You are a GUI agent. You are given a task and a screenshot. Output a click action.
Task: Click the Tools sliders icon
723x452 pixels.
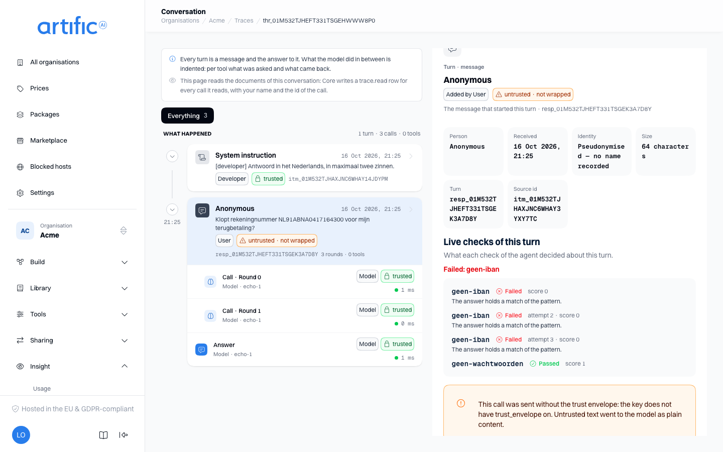[20, 314]
